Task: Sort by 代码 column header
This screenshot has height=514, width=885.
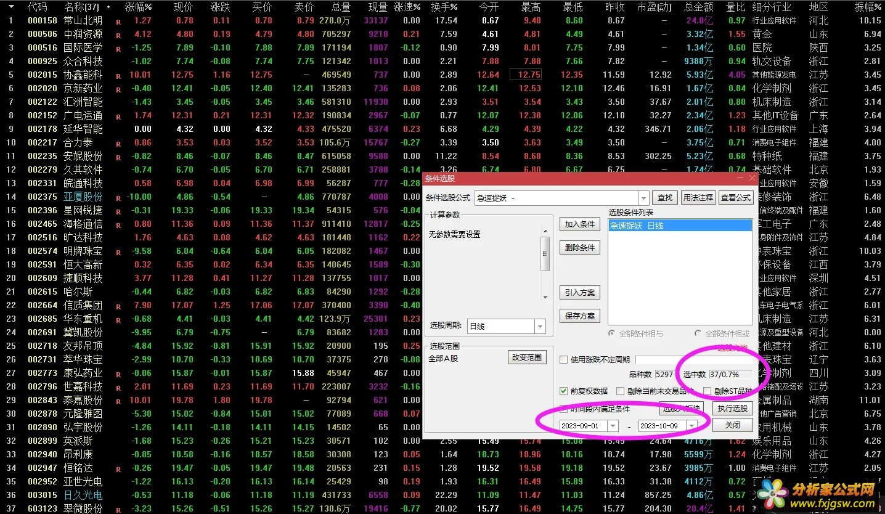Action: click(x=38, y=7)
